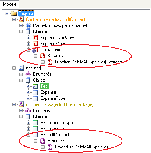Expand the ExpenseTypeView class
This screenshot has width=151, height=153.
pos(28,38)
